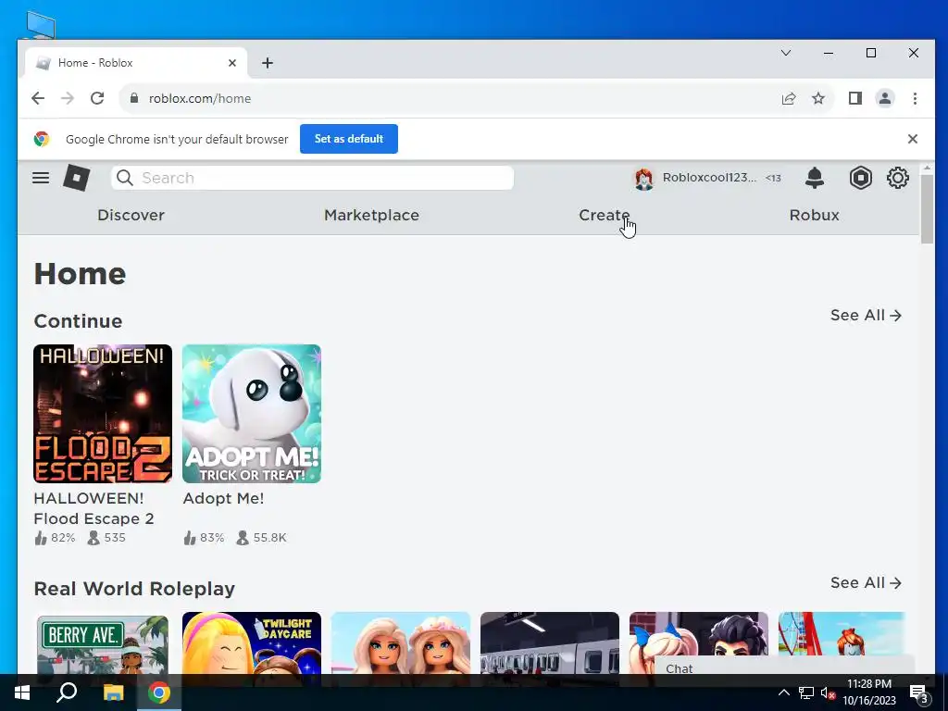The width and height of the screenshot is (948, 711).
Task: Open the Roblox settings gear
Action: click(898, 178)
